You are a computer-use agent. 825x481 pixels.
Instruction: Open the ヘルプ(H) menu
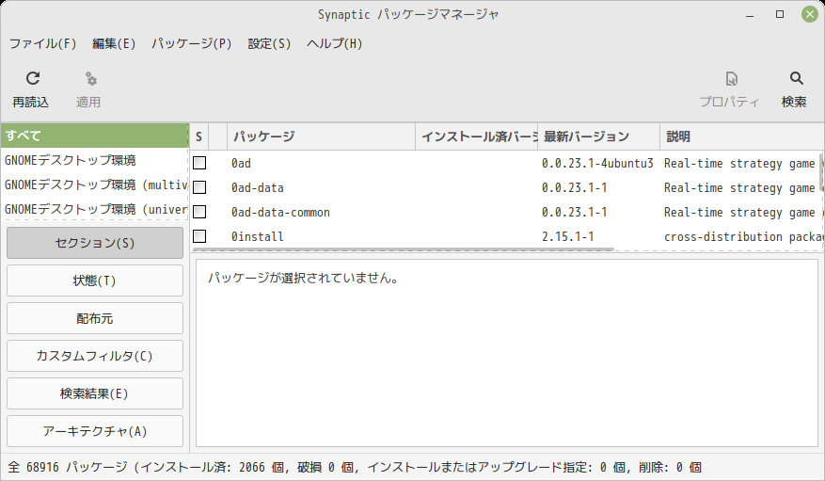click(x=335, y=43)
